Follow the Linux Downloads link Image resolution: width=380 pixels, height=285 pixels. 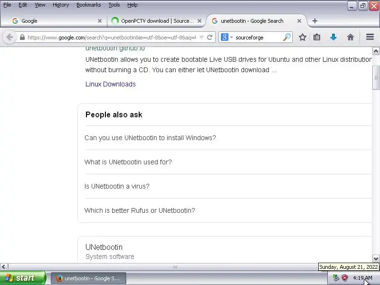111,84
